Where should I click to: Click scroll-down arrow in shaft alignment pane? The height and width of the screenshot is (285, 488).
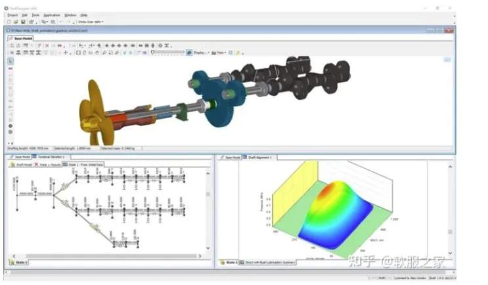tap(450, 253)
